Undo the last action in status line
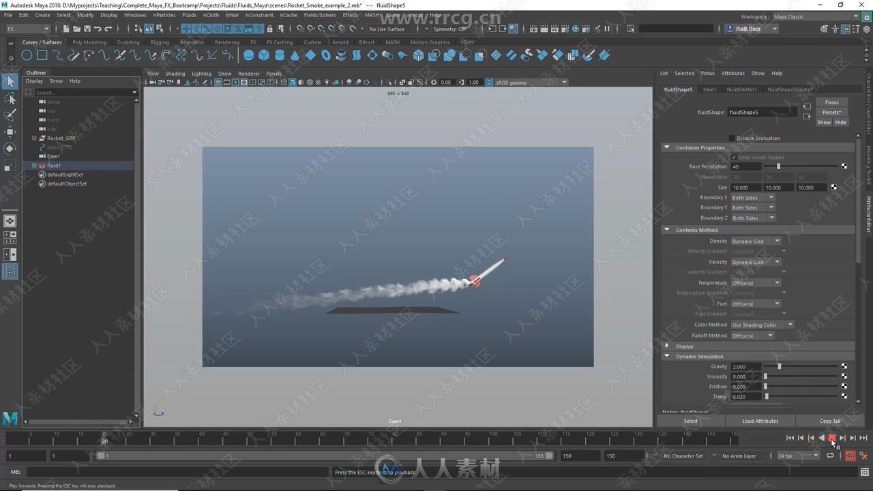 click(98, 29)
